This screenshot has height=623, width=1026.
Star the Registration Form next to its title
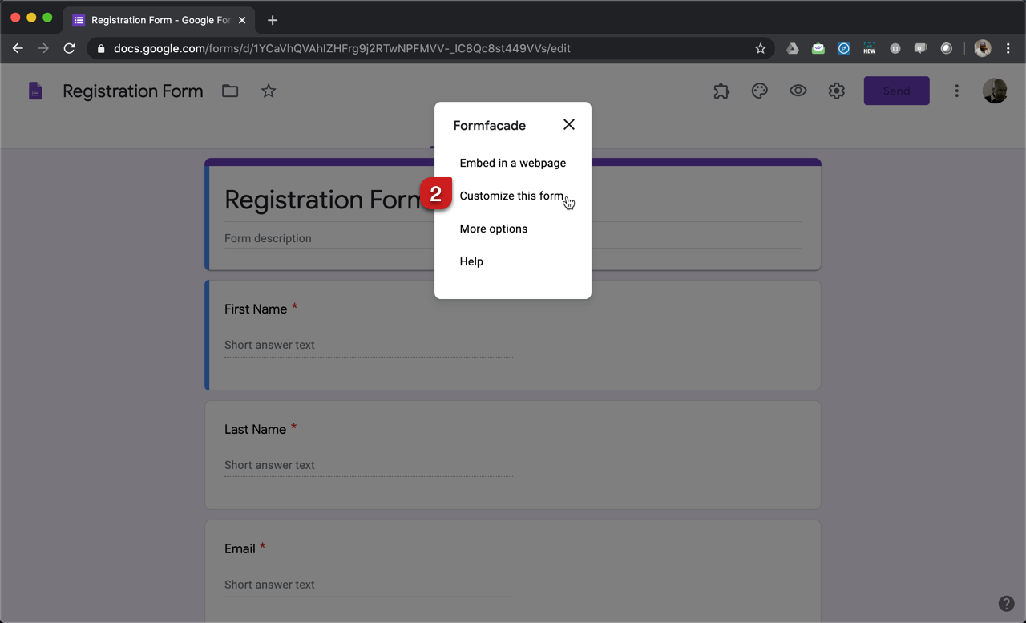click(x=268, y=91)
